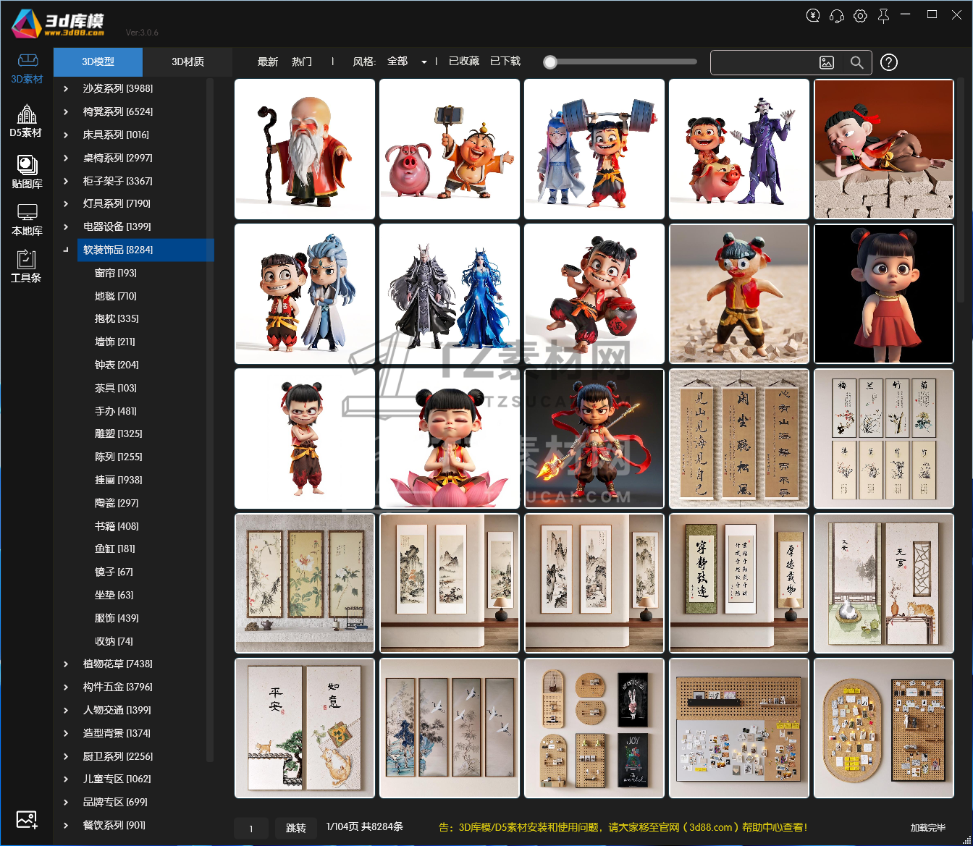973x846 pixels.
Task: Select the 挂画 subcategory
Action: (x=119, y=480)
